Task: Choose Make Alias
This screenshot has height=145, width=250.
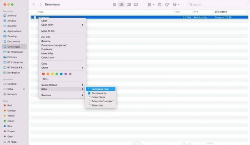Action: point(62,53)
